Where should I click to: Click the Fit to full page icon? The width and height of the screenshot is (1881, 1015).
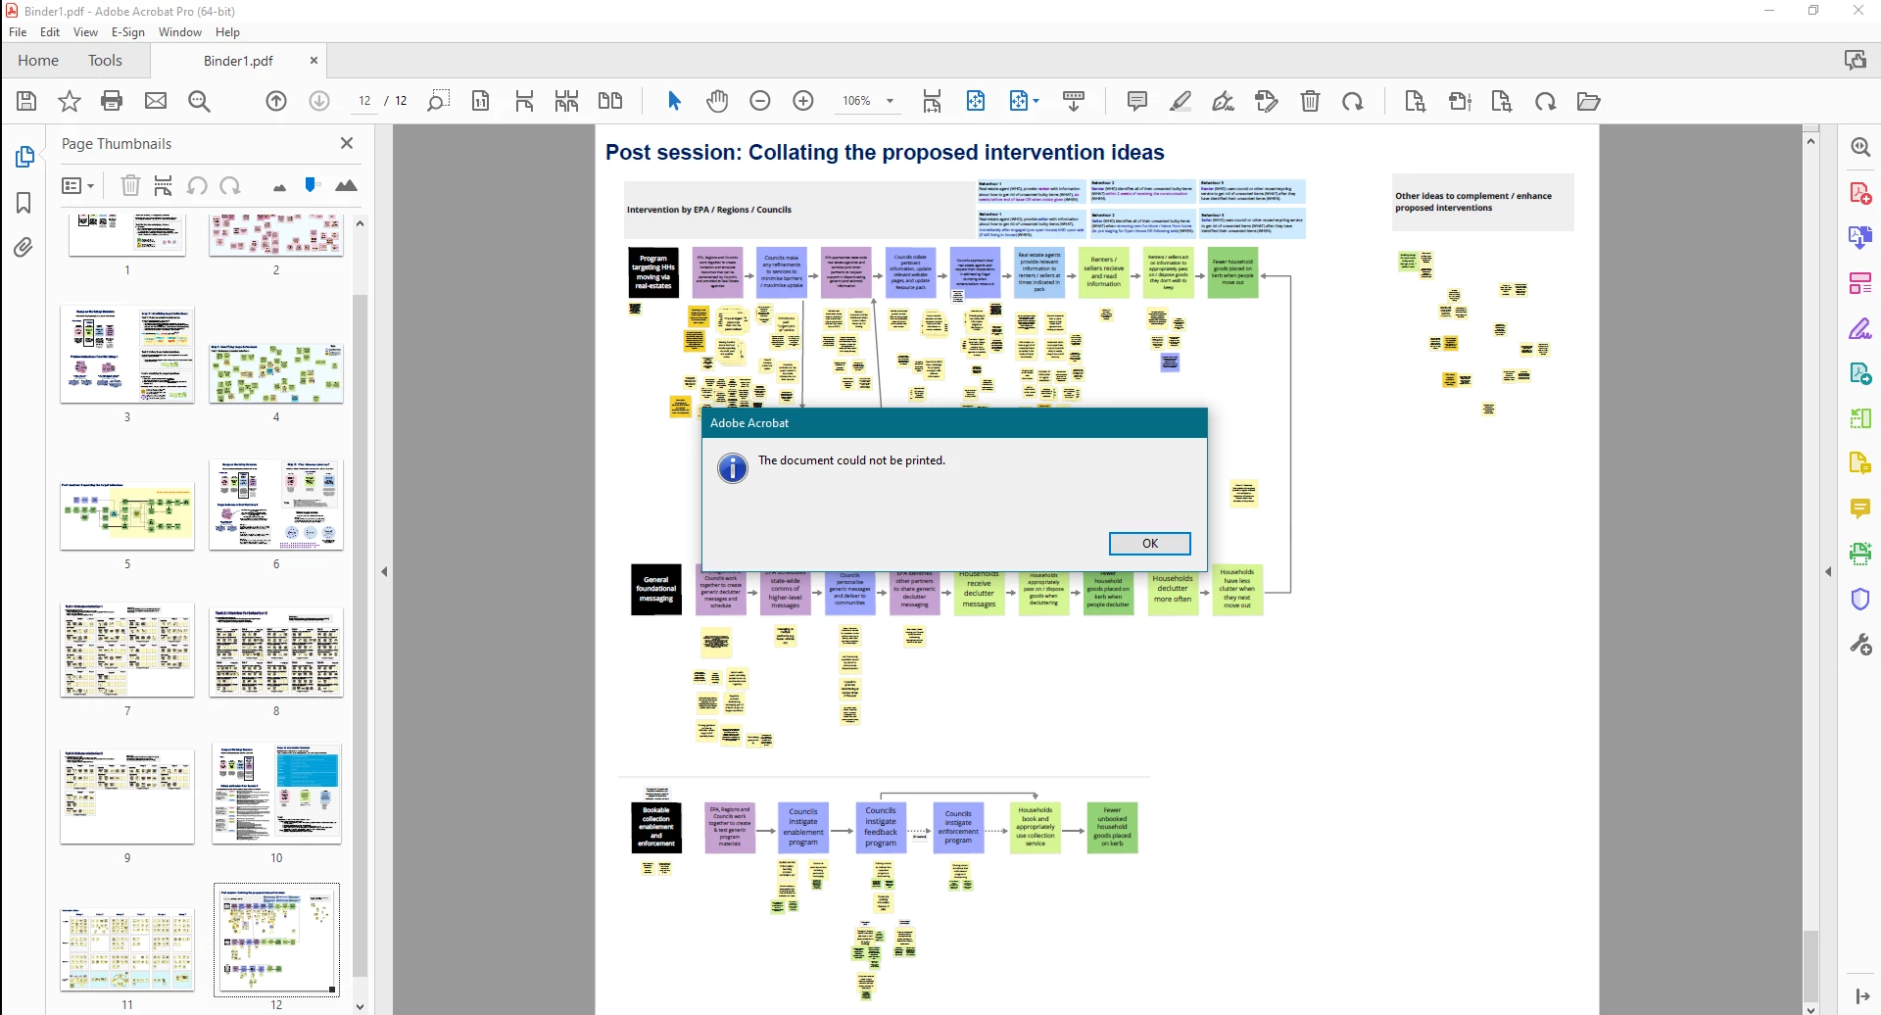point(976,101)
